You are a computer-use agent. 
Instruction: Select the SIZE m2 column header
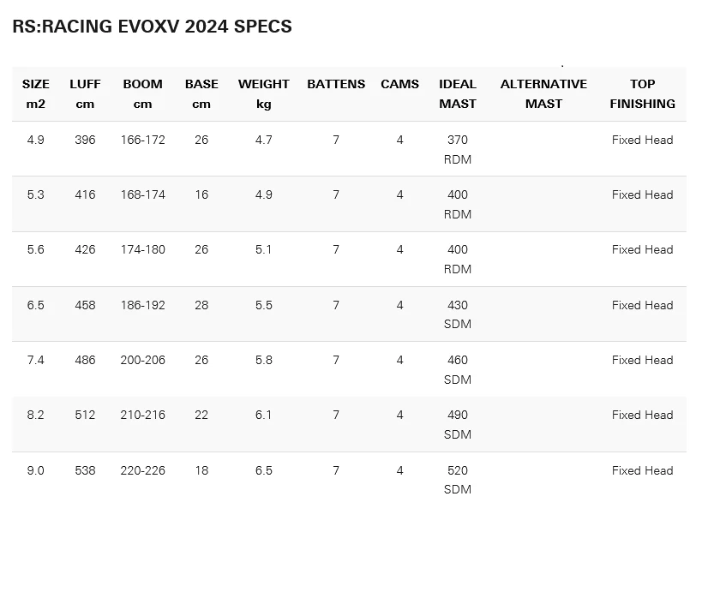(x=35, y=93)
